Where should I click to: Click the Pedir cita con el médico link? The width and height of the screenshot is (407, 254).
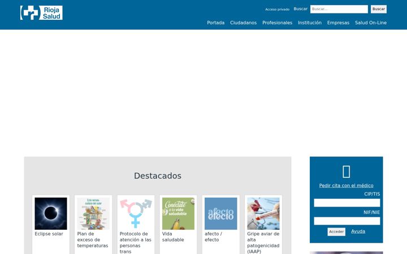(347, 186)
